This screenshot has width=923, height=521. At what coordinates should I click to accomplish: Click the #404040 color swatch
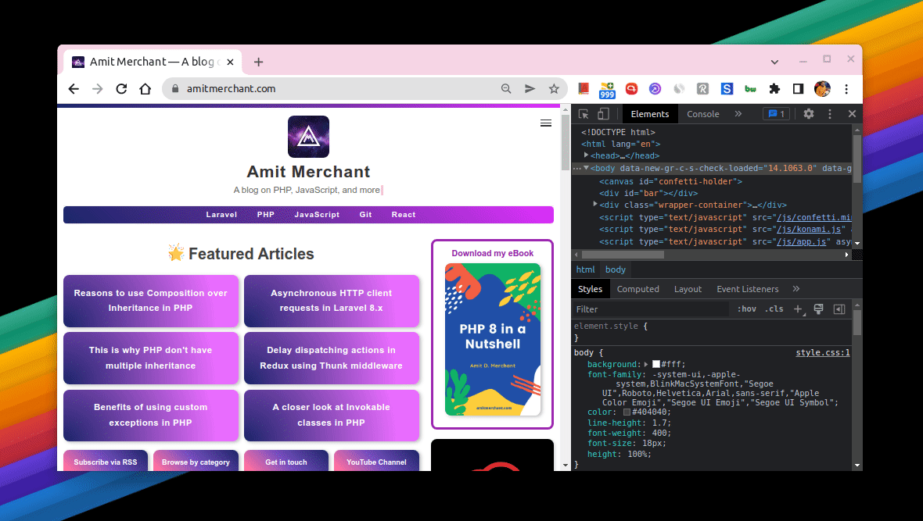tap(627, 412)
